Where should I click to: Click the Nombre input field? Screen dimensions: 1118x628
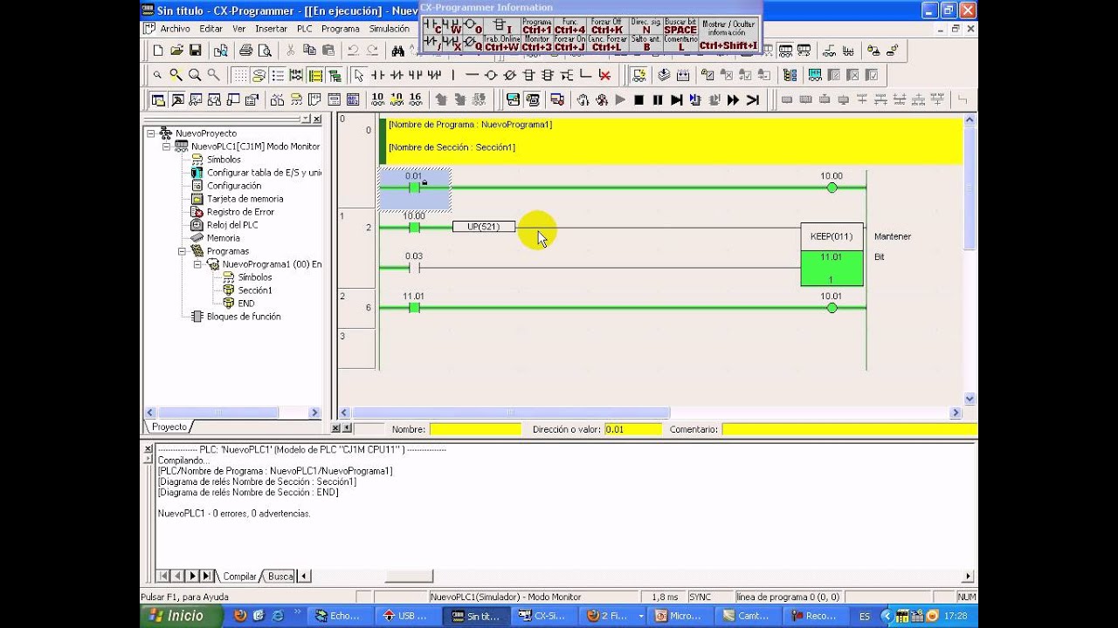475,429
